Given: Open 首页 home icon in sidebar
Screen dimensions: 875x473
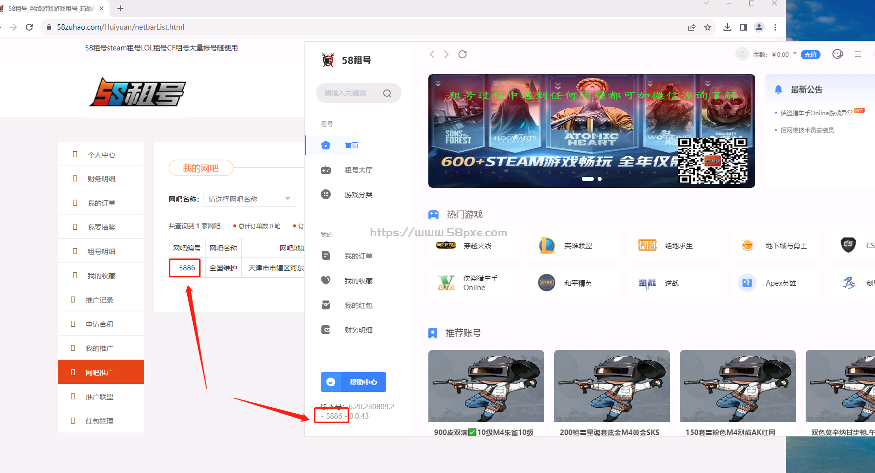Looking at the screenshot, I should pos(325,145).
